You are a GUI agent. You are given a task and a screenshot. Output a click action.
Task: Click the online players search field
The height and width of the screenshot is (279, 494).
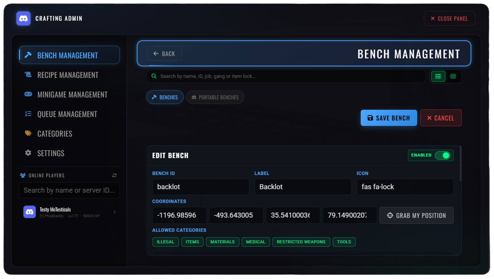pyautogui.click(x=69, y=190)
